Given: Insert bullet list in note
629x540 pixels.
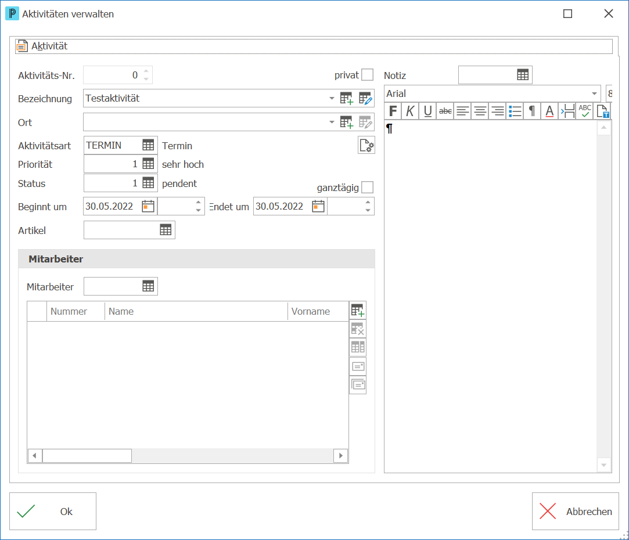Looking at the screenshot, I should (x=515, y=111).
